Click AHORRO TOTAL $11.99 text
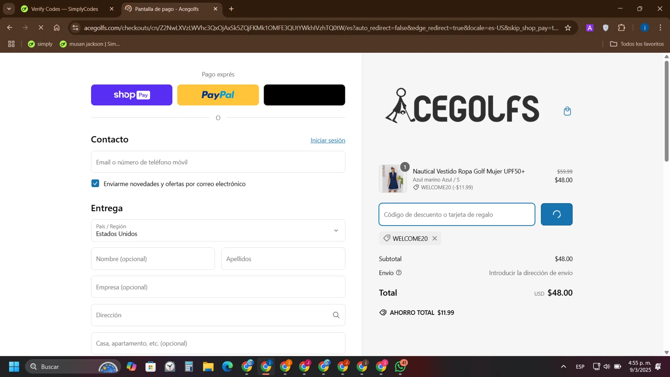Image resolution: width=670 pixels, height=377 pixels. pos(422,313)
